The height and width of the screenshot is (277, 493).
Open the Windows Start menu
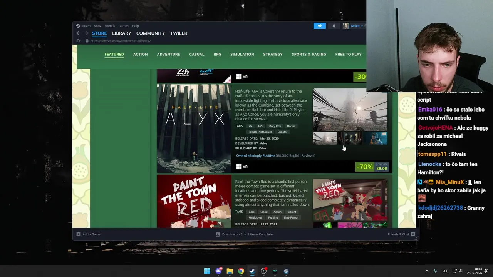pos(207,271)
